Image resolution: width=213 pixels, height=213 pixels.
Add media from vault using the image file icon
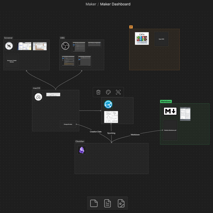point(121,203)
